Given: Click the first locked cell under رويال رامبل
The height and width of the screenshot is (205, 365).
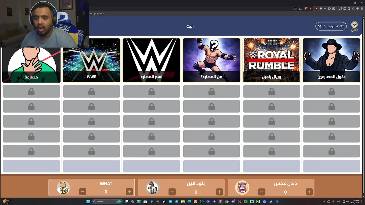Looking at the screenshot, I should [x=271, y=91].
